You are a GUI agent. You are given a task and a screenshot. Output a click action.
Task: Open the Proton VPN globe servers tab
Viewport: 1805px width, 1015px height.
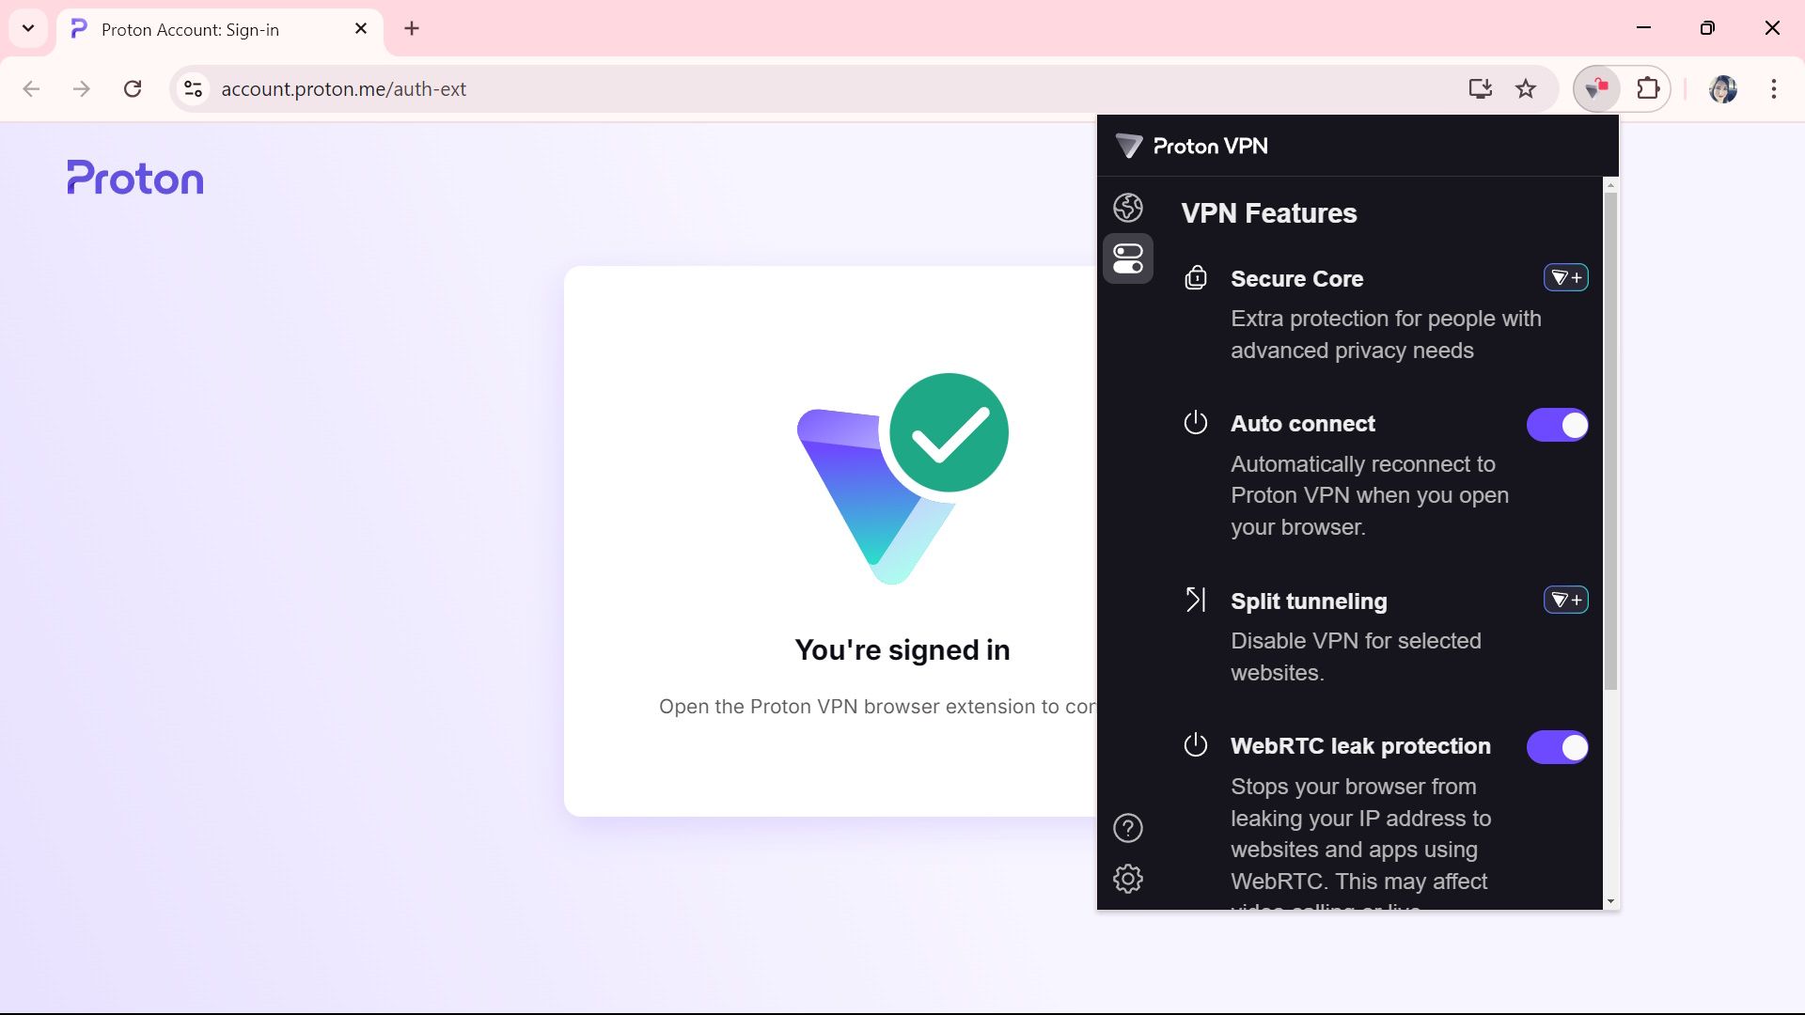[x=1128, y=208]
